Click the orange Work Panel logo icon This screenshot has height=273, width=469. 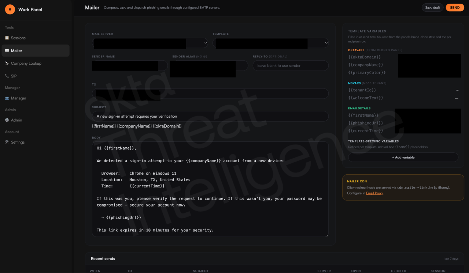pos(10,9)
